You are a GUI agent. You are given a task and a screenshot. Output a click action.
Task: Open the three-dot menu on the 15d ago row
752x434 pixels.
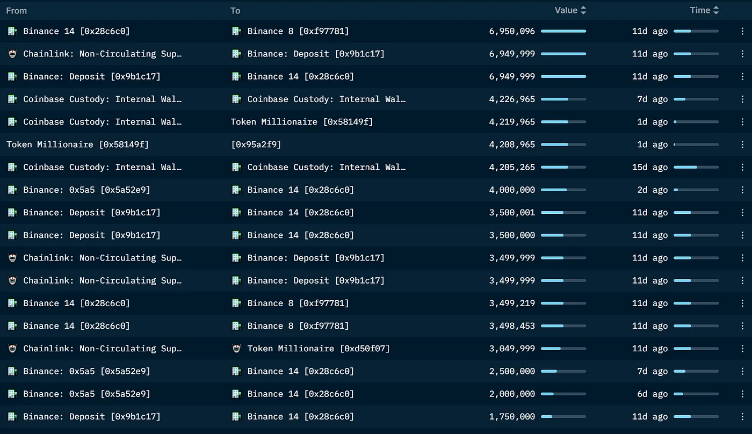(x=742, y=167)
